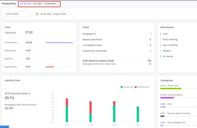This screenshot has width=197, height=128.
Task: Select the All Members tab
Action: click(50, 4)
